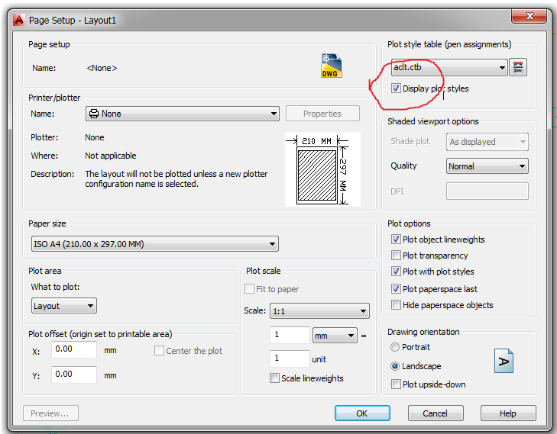Open the What to plot Layout dropdown

64,306
